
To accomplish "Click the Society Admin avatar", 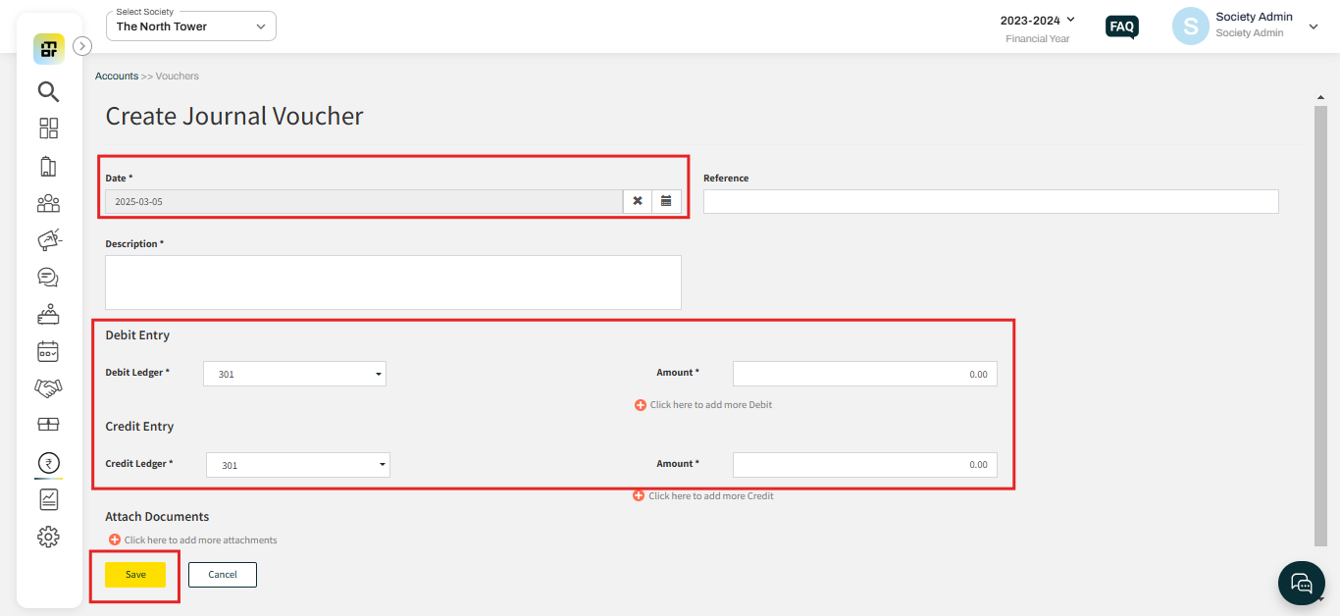I will tap(1190, 26).
